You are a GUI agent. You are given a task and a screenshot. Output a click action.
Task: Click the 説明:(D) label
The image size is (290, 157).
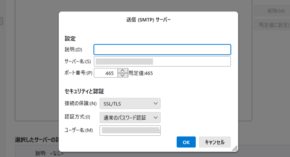[x=74, y=50]
